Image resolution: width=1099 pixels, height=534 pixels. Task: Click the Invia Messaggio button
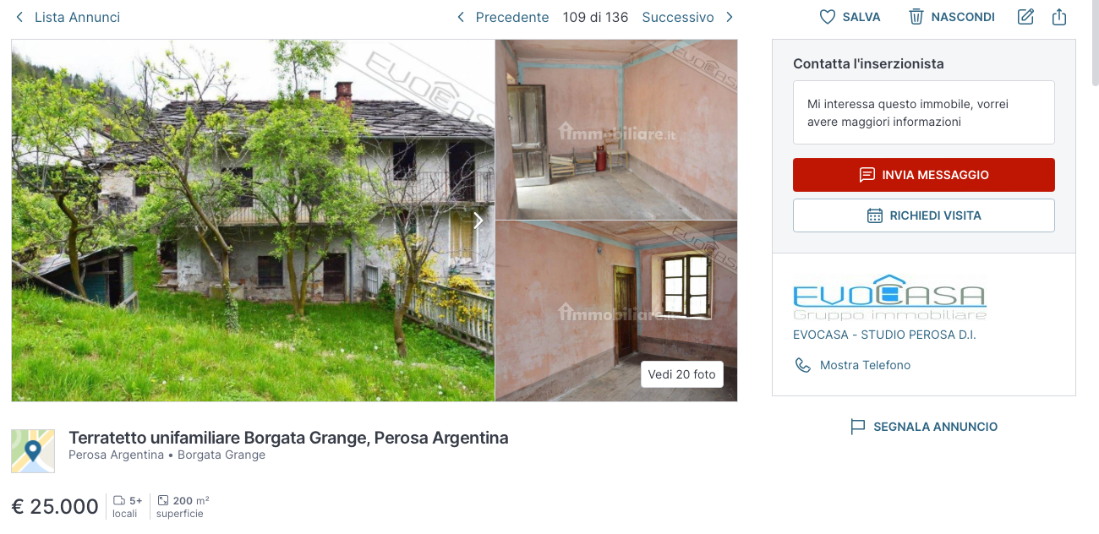click(x=924, y=175)
